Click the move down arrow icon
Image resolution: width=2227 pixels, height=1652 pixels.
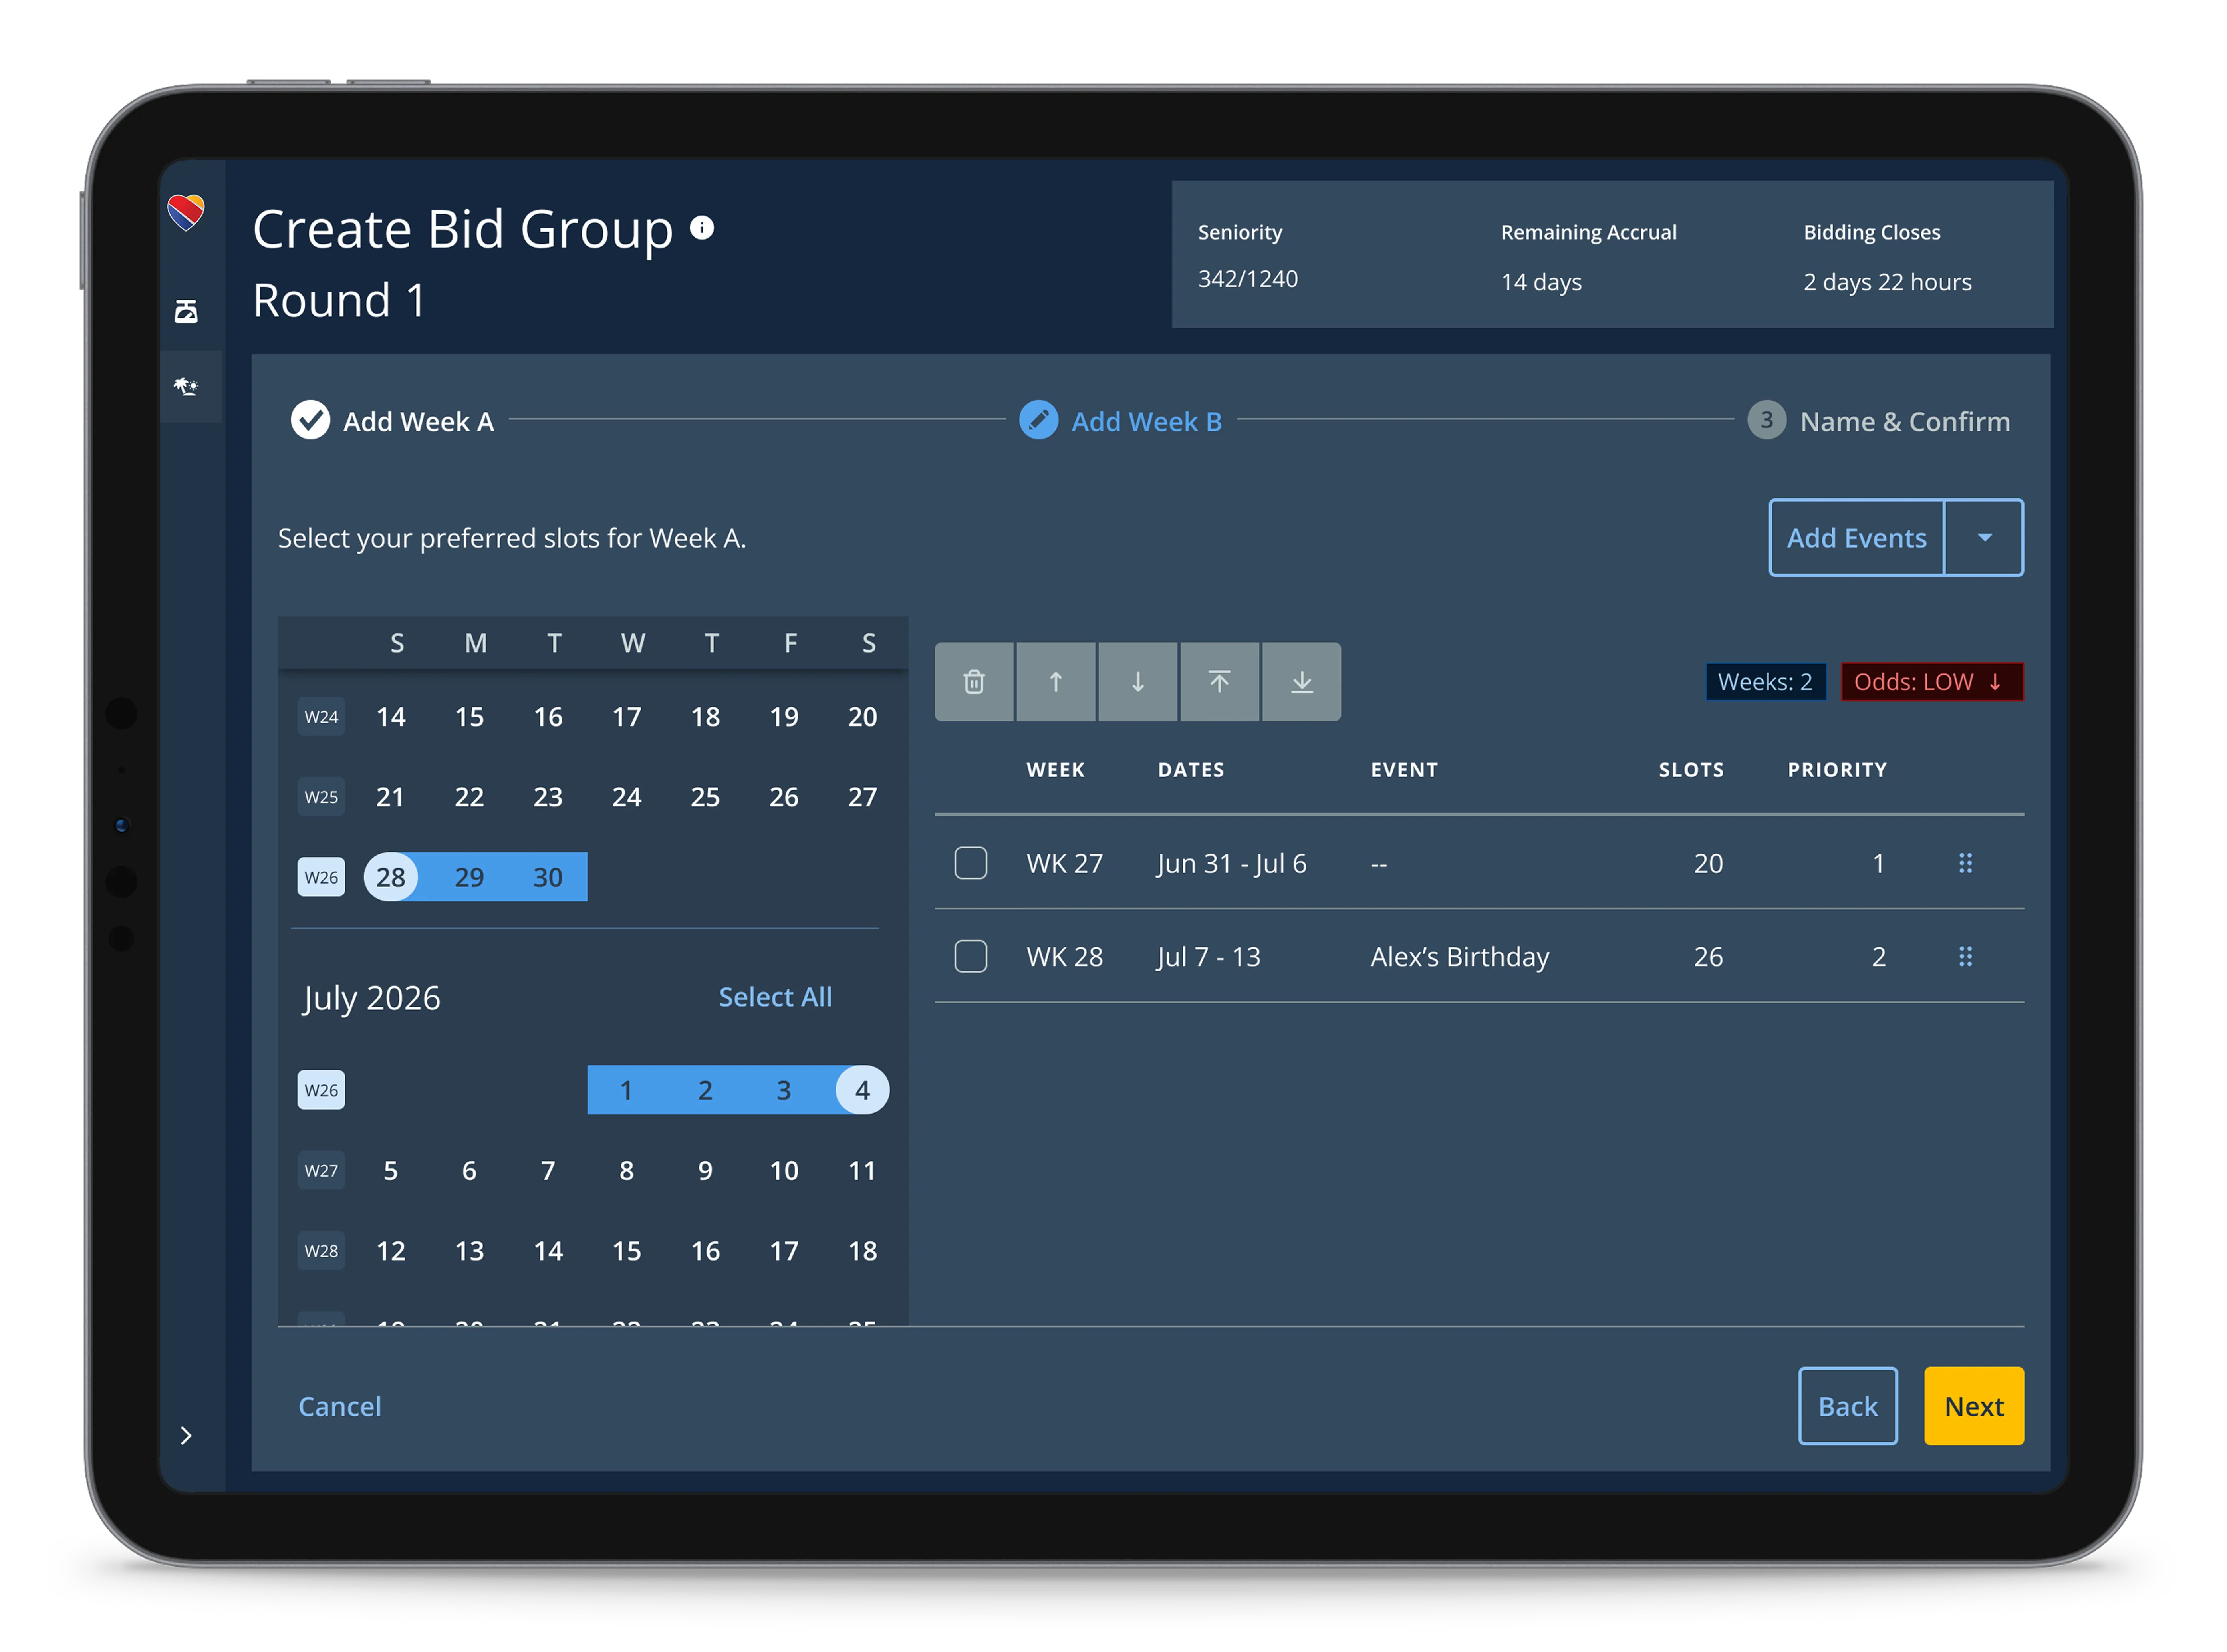pos(1138,682)
